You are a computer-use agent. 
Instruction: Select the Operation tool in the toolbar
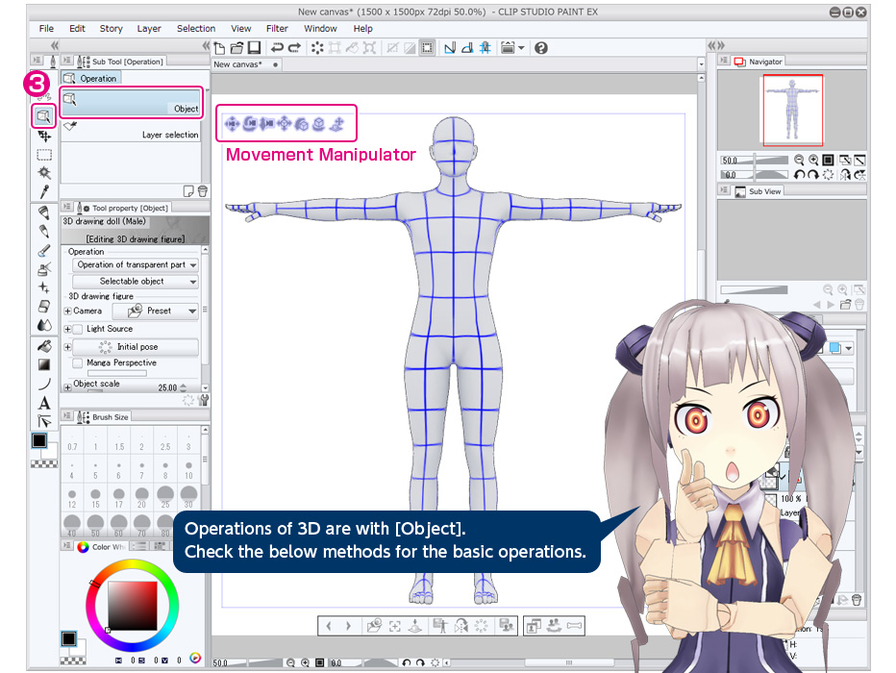(43, 116)
